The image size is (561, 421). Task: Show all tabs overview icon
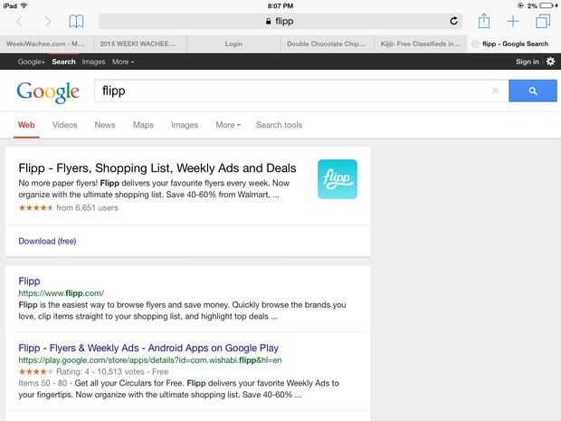(543, 21)
